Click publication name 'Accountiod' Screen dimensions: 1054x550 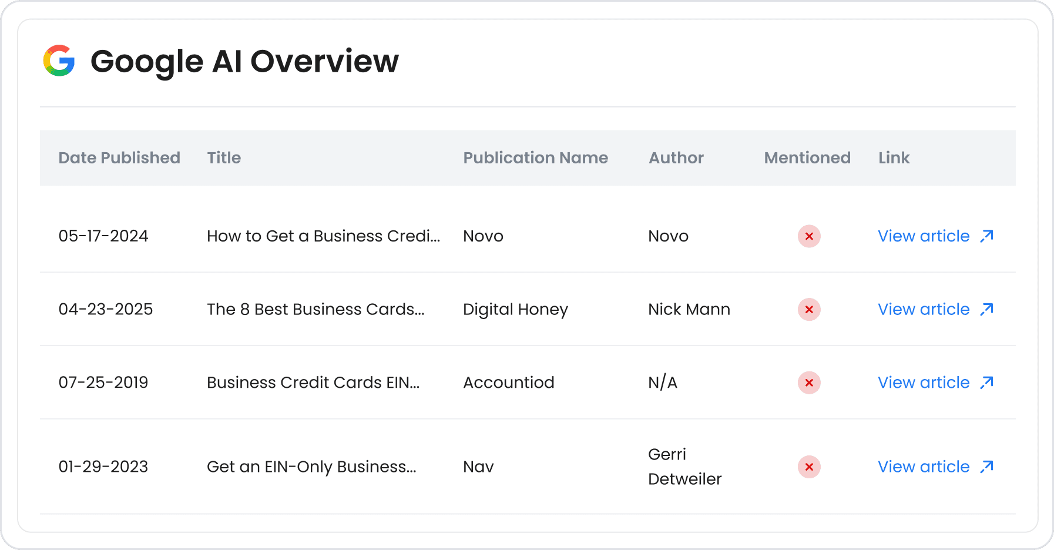coord(508,383)
